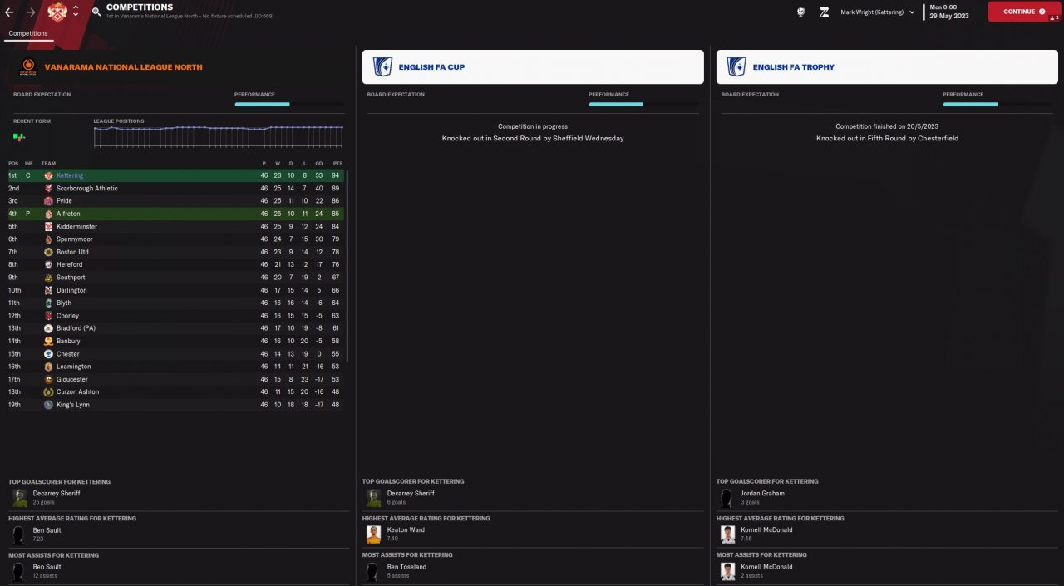This screenshot has height=586, width=1064.
Task: Open Decarrey Sheriff's league top goalscorer portrait
Action: point(20,498)
